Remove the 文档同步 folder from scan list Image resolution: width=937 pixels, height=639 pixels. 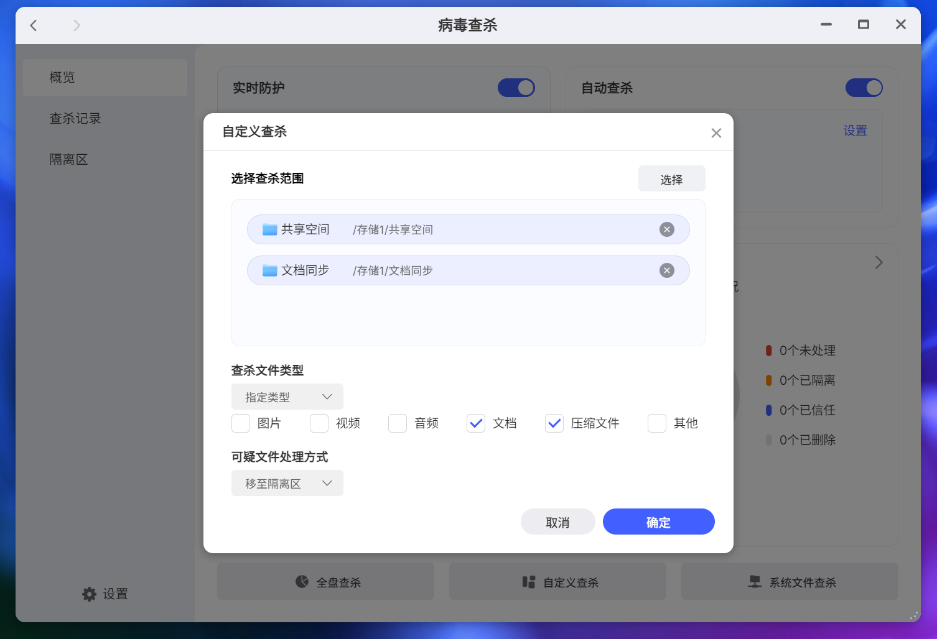pos(667,270)
